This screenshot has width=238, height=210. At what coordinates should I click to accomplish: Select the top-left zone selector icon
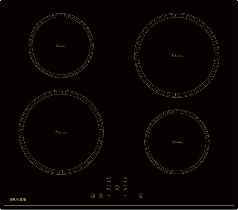(109, 179)
